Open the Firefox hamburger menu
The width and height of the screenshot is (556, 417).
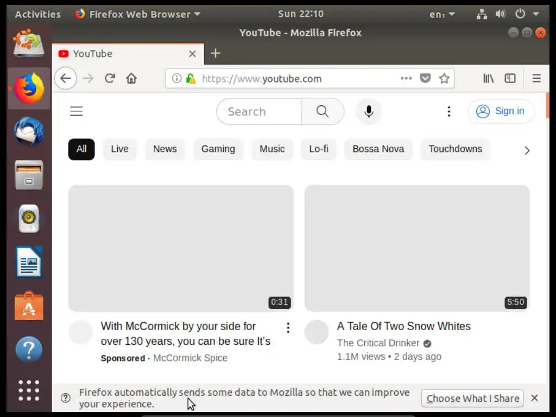536,78
